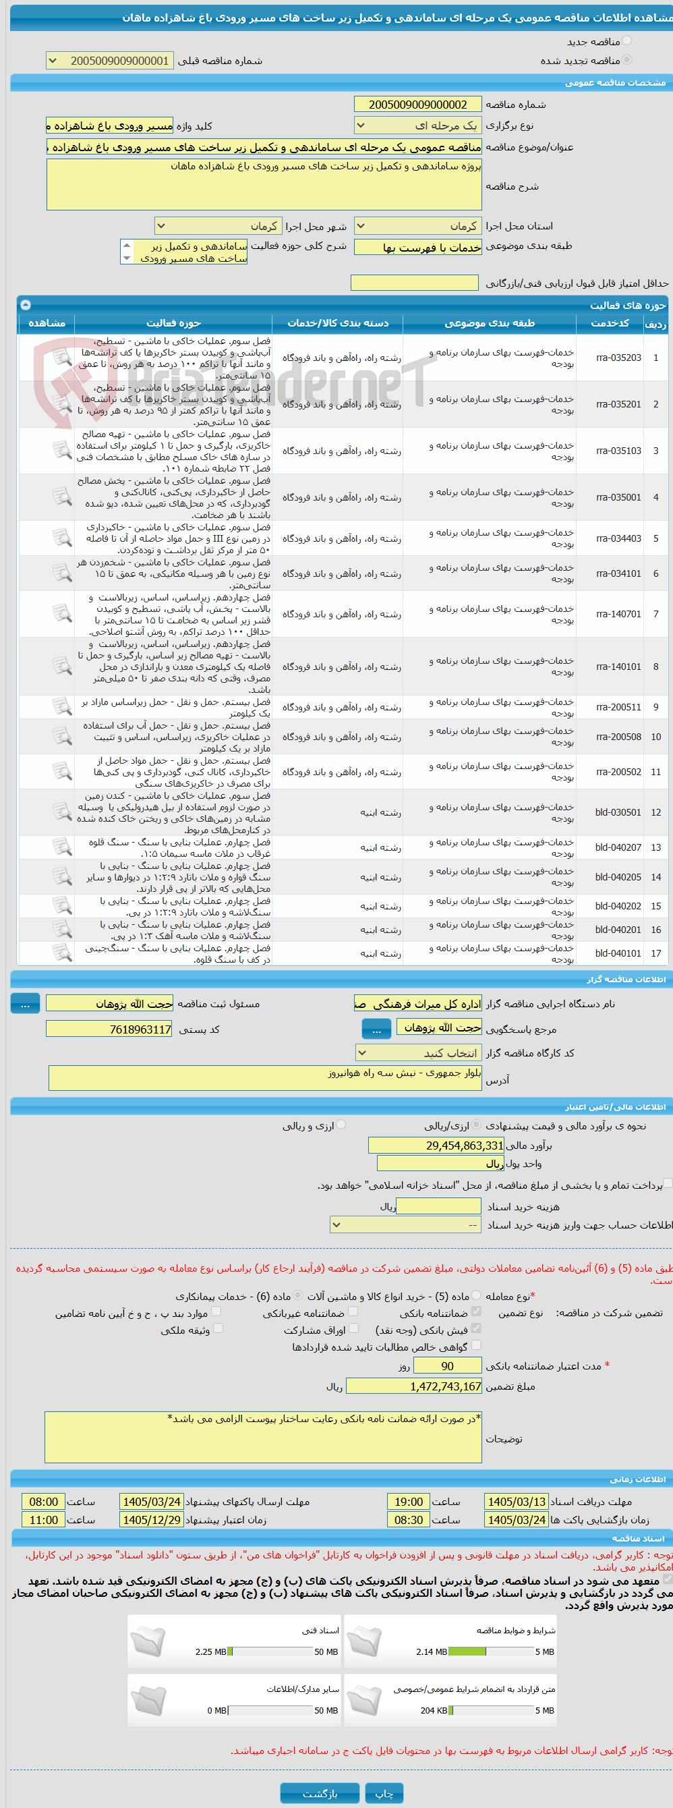673x1808 pixels.
Task: Open view icon for row bld-040207
Action: click(x=62, y=847)
